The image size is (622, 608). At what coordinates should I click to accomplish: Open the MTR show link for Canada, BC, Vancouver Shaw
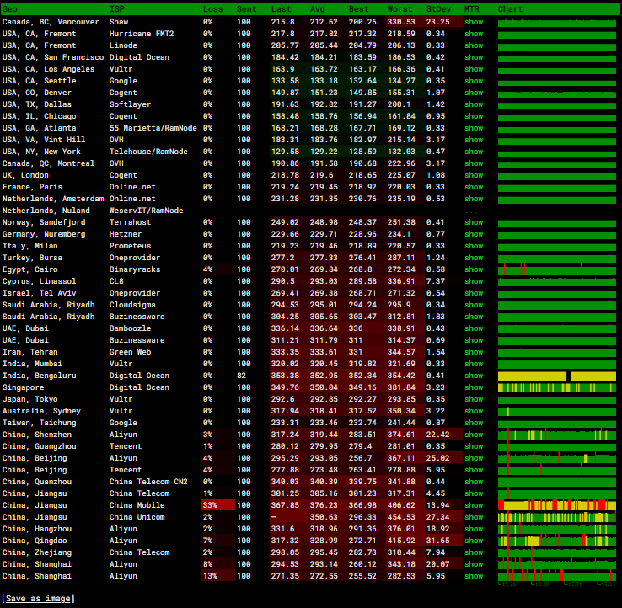pyautogui.click(x=474, y=22)
